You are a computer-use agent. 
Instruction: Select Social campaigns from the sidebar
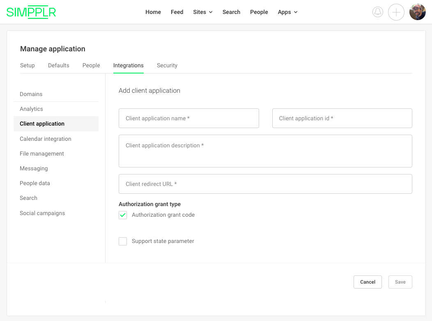[42, 213]
